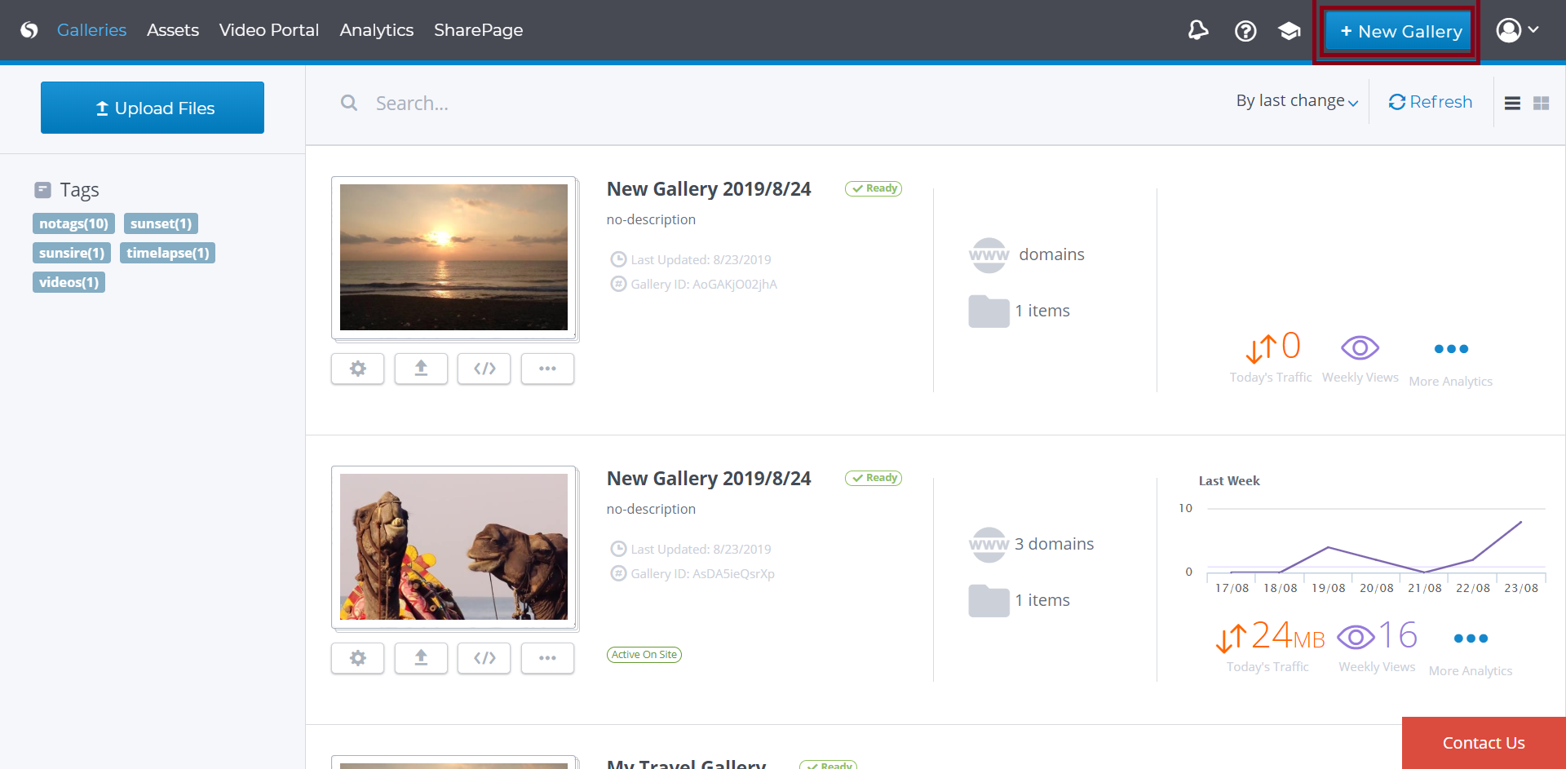
Task: Click the graduation cap tutorials icon
Action: 1290,31
